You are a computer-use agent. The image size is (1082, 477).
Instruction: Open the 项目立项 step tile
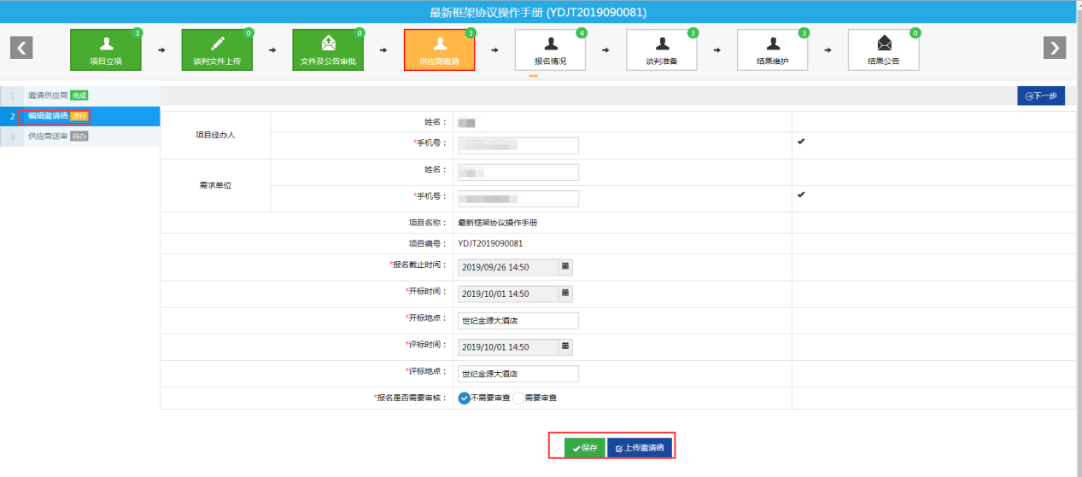coord(106,50)
